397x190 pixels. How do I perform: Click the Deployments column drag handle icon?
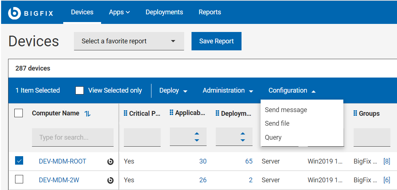click(x=218, y=113)
